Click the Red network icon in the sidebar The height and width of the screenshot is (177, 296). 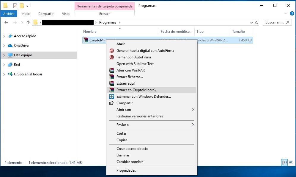click(10, 65)
